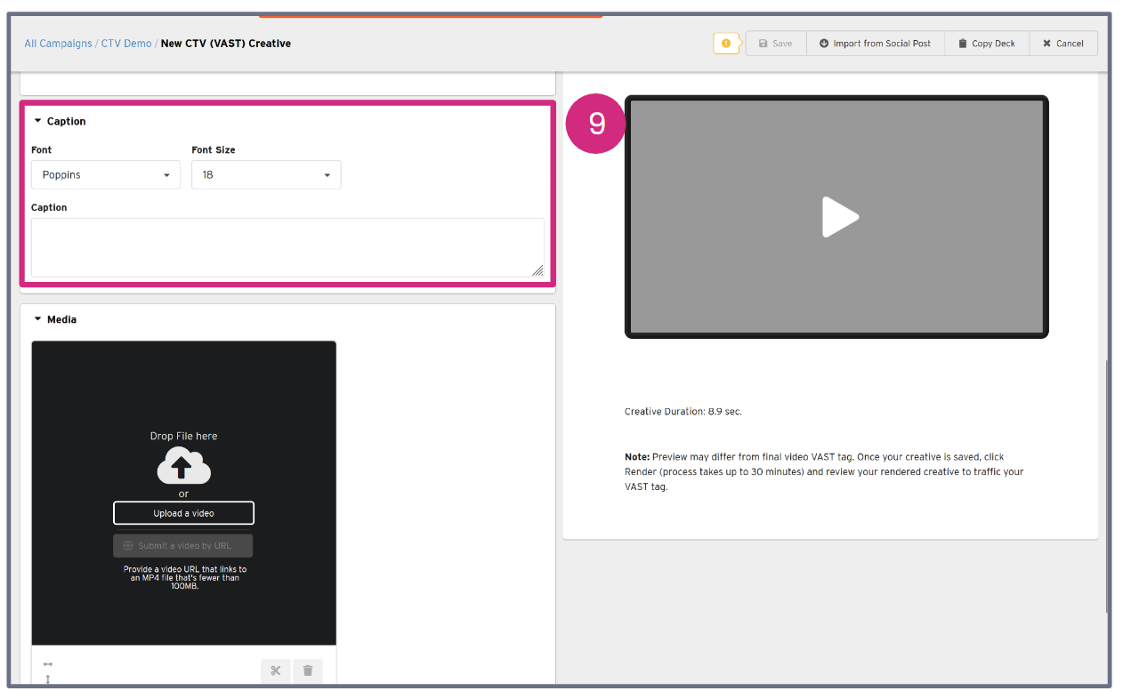Screen dimensions: 1123x691
Task: Click the Copy Deck button
Action: 986,44
